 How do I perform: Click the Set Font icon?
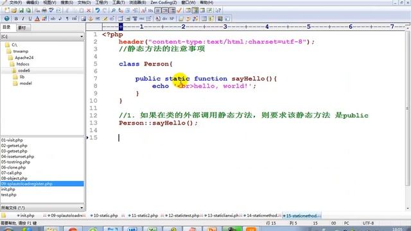pos(144,10)
